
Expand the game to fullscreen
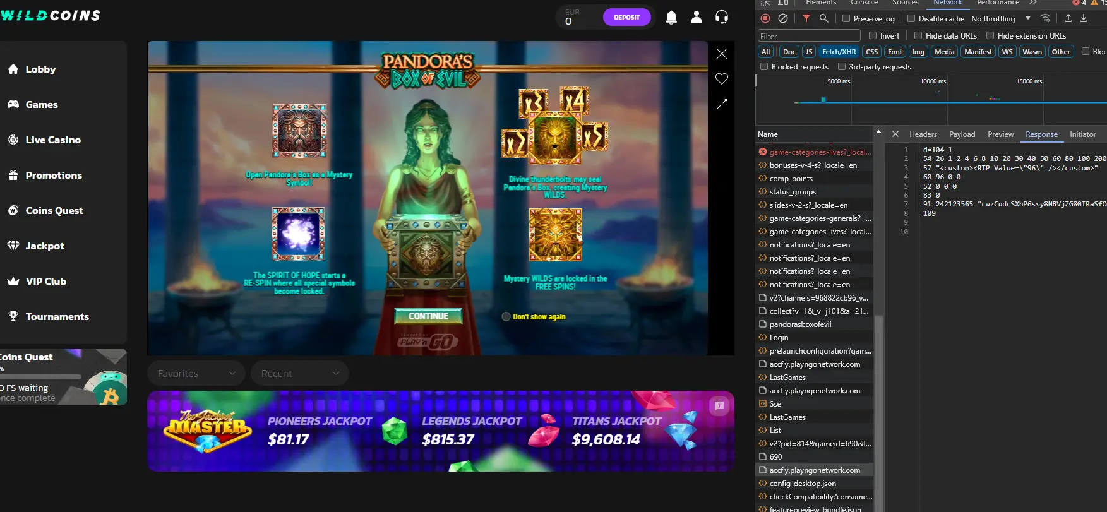[x=722, y=104]
